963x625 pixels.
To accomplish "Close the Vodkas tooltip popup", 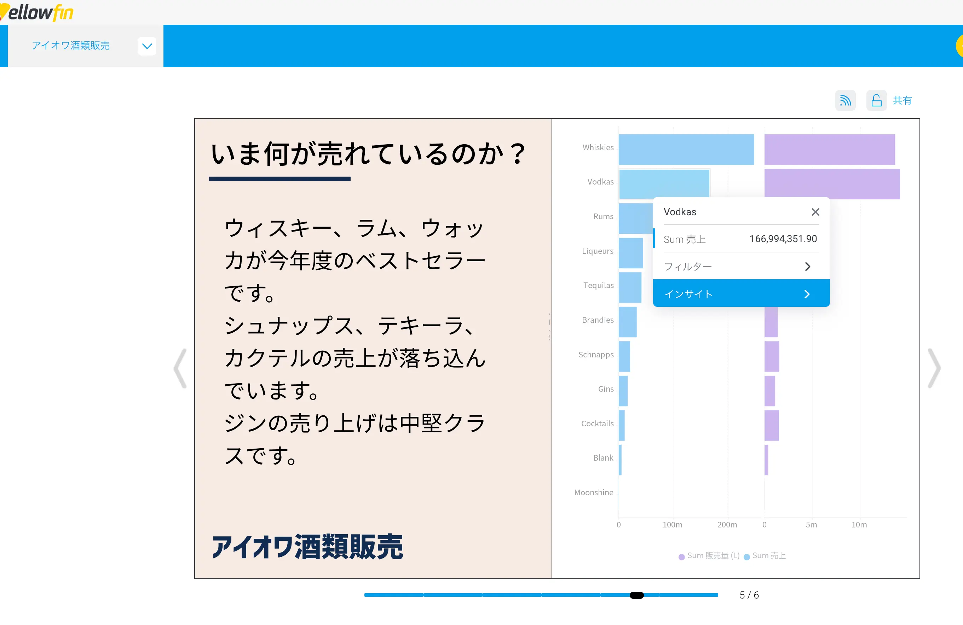I will pos(815,212).
